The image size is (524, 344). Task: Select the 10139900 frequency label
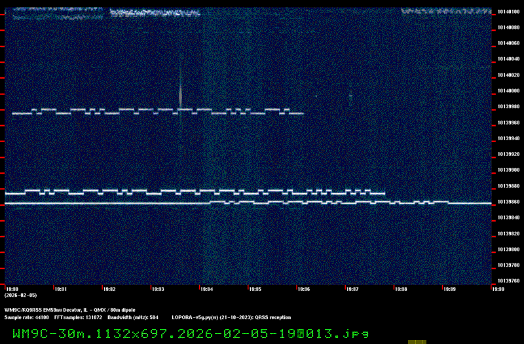tap(508, 170)
